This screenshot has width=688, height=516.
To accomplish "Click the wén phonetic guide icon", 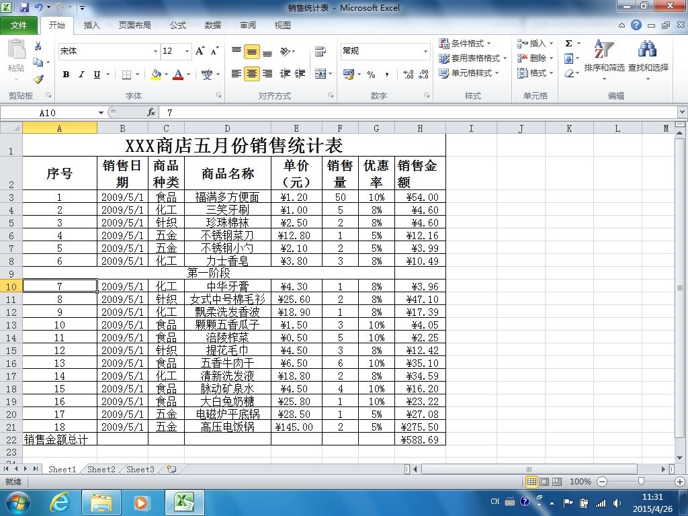I will pos(207,75).
